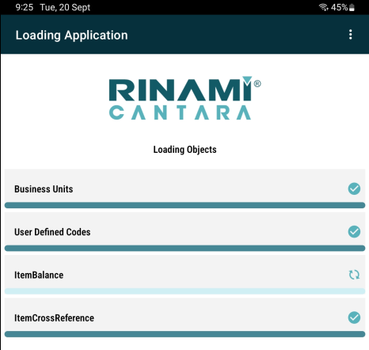
Task: Select the Business Units row label
Action: [x=44, y=189]
